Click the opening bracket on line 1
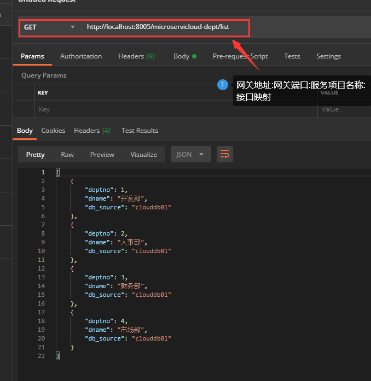 57,172
